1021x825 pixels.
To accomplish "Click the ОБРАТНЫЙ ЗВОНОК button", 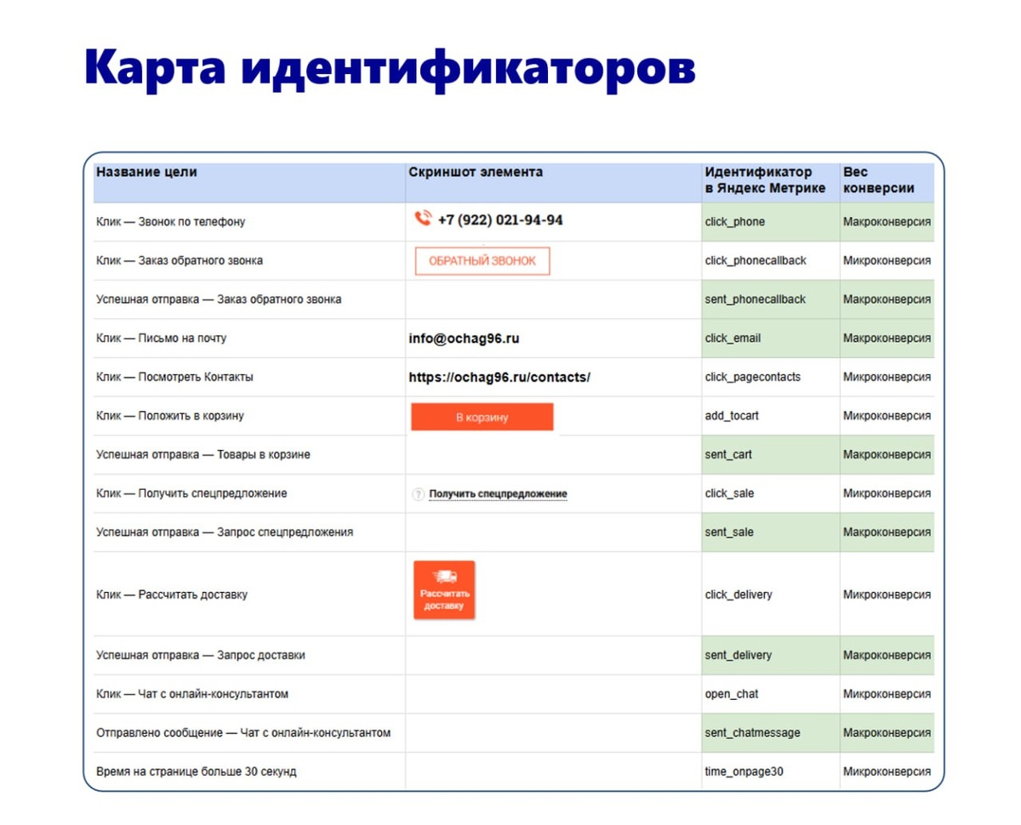I will (482, 261).
